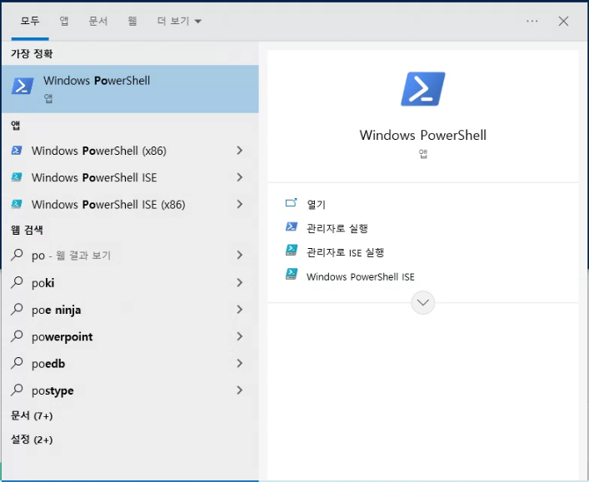Click the Windows PowerShell ISE action icon

(291, 275)
